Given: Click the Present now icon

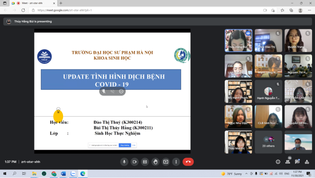Looking at the screenshot, I should [x=166, y=162].
